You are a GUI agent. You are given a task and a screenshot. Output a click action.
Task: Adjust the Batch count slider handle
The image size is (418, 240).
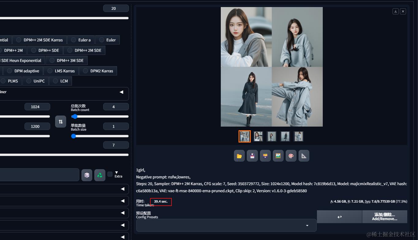pyautogui.click(x=74, y=116)
